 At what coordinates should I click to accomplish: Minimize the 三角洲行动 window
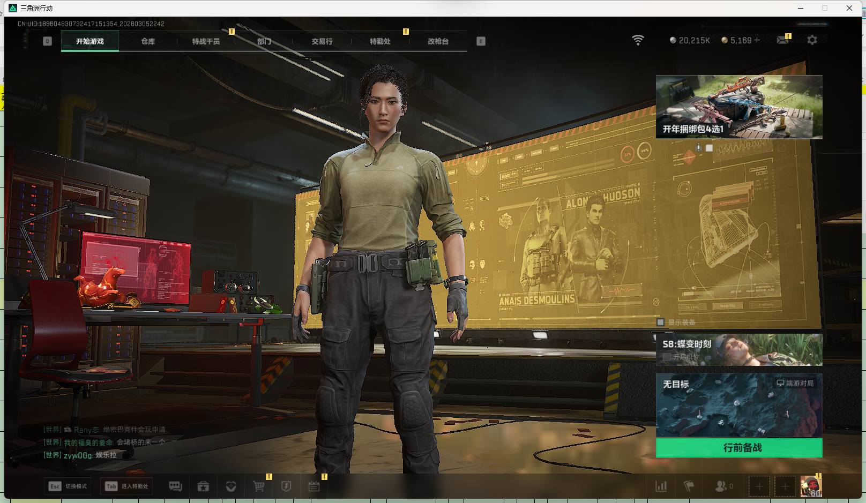pyautogui.click(x=801, y=8)
